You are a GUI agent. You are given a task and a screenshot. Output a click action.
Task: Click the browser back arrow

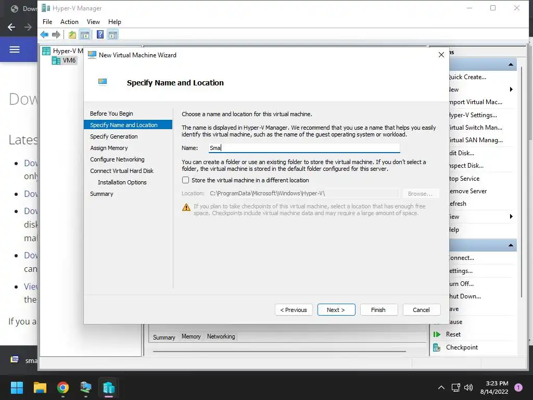(x=11, y=27)
